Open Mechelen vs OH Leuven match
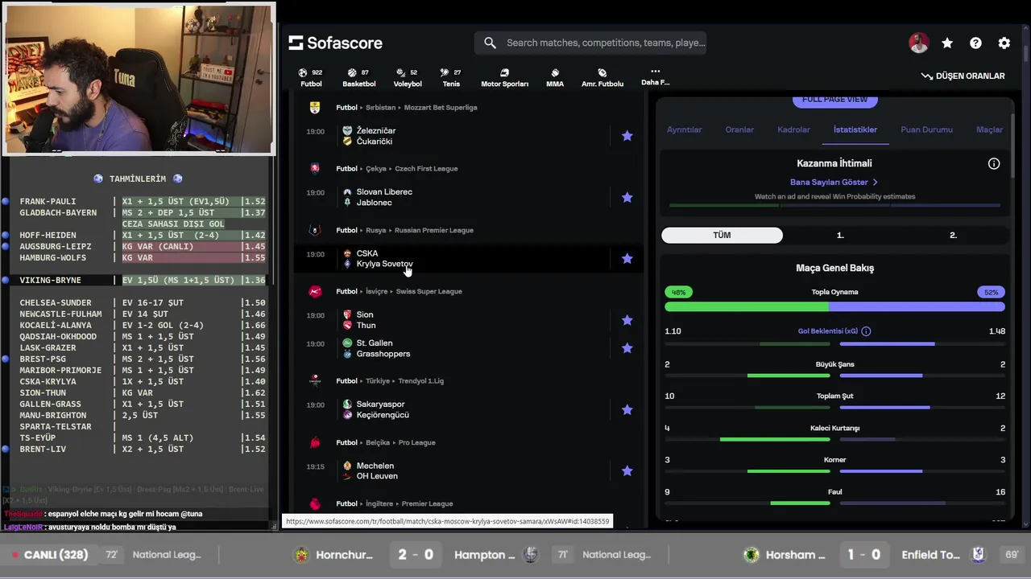Viewport: 1031px width, 579px height. tap(467, 470)
